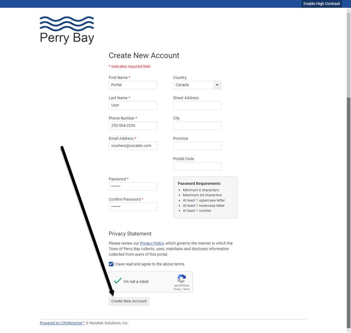Click the Powered by CityReporter link
Viewport: 351px width, 333px height.
pyautogui.click(x=62, y=323)
